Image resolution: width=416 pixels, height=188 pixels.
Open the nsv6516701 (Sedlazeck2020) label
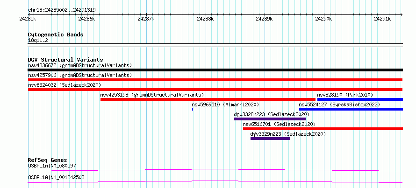point(279,124)
